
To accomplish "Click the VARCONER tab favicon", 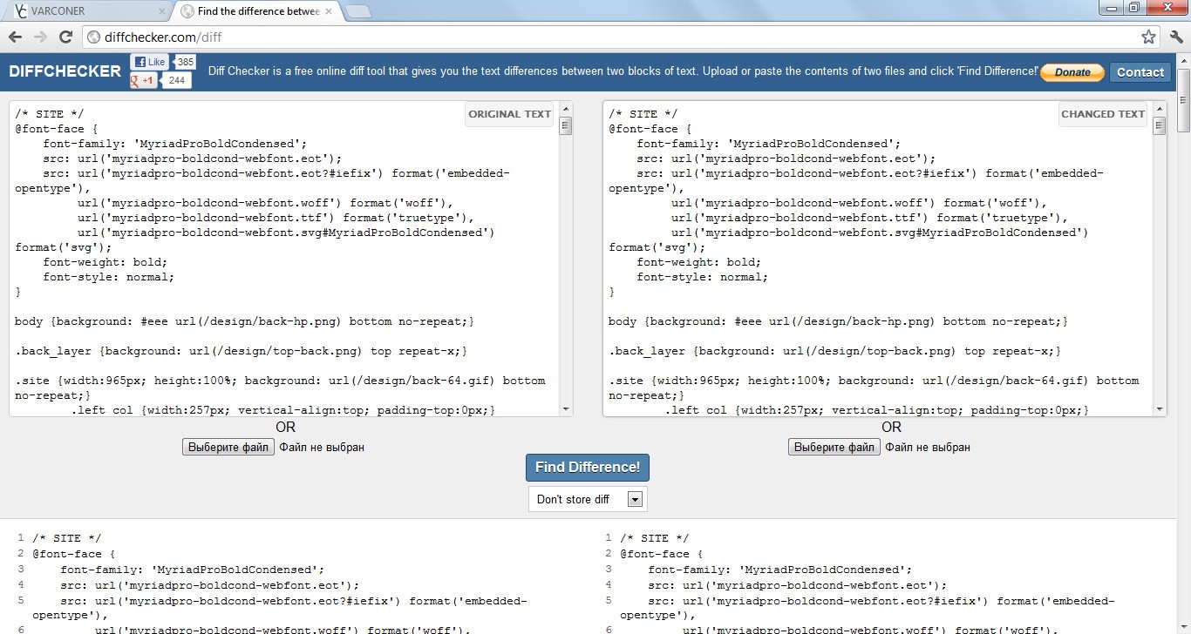I will tap(21, 11).
